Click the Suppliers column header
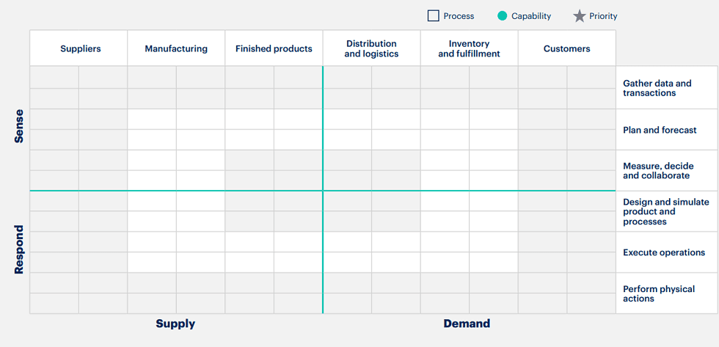This screenshot has width=719, height=347. pyautogui.click(x=80, y=48)
